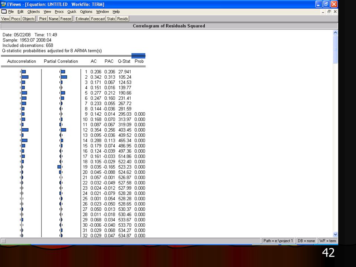This screenshot has width=356, height=267.
Task: Click the View button in equation toolbar
Action: (x=5, y=19)
